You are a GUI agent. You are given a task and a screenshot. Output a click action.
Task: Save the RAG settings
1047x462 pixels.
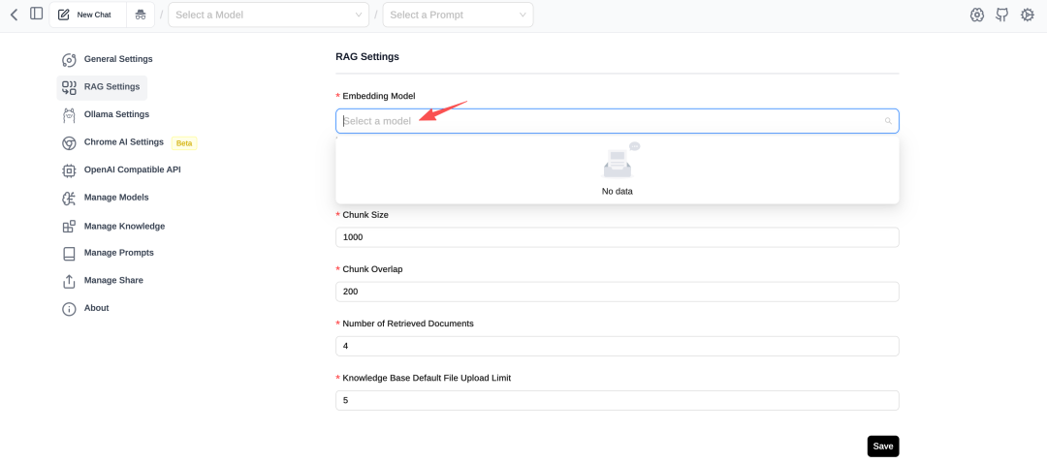tap(882, 447)
